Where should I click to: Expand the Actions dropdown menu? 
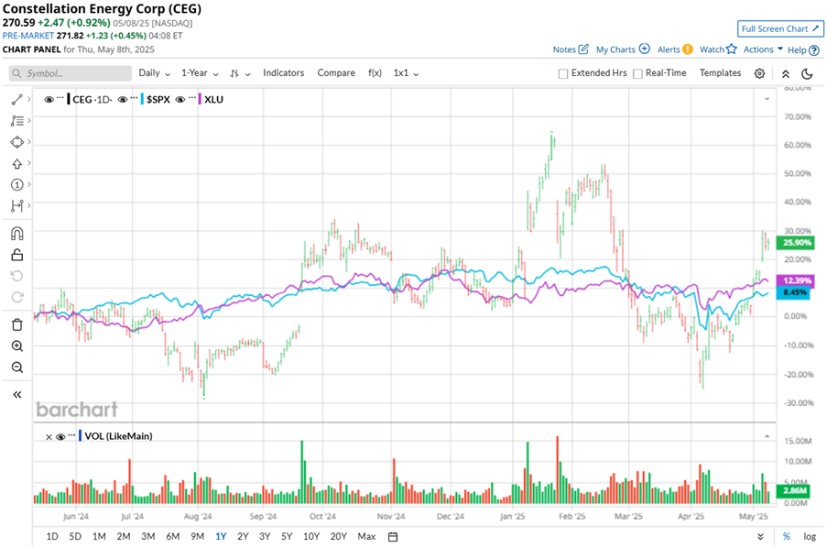763,49
